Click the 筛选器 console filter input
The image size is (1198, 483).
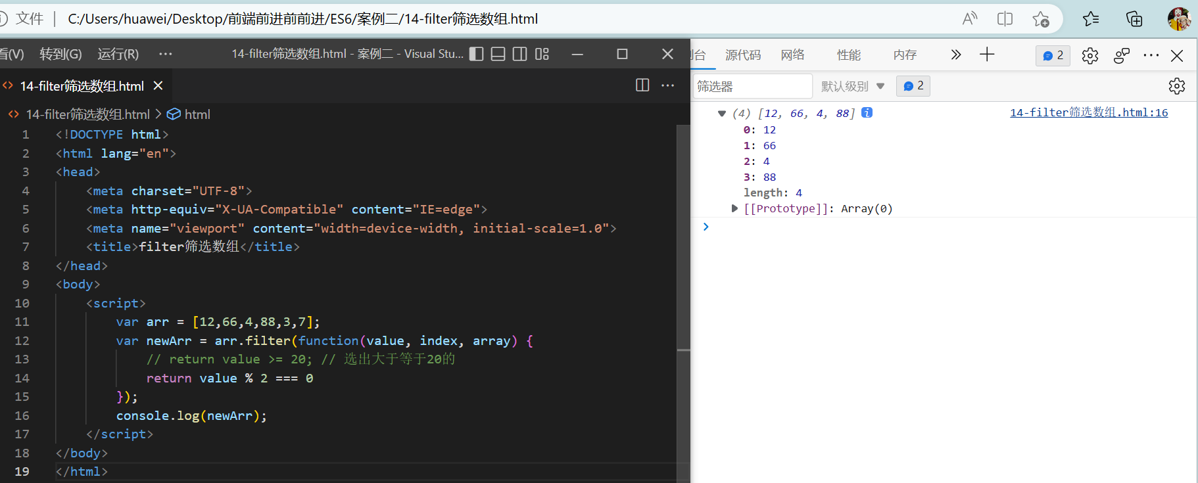click(x=752, y=86)
